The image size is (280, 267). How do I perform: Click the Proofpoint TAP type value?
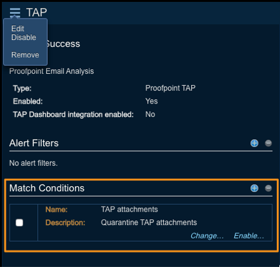tap(170, 88)
